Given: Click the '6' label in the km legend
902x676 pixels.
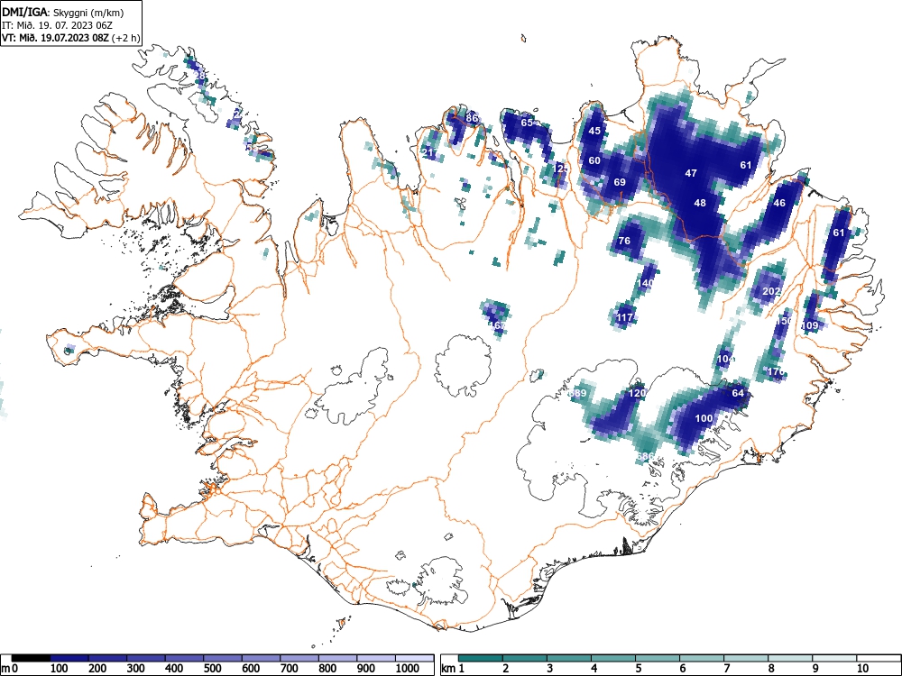Looking at the screenshot, I should [682, 669].
